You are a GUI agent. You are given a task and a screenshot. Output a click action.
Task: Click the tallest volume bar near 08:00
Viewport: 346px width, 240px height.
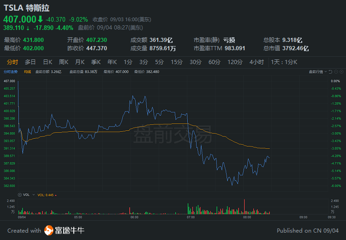coord(244,206)
